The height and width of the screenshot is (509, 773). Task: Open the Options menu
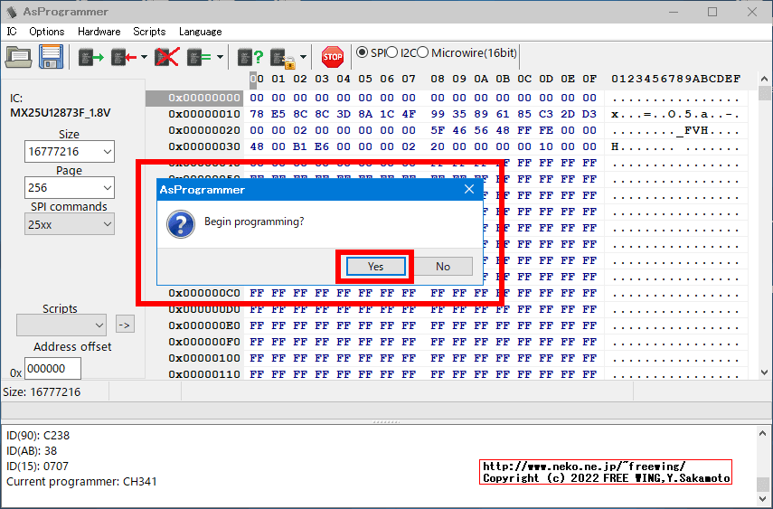click(47, 32)
